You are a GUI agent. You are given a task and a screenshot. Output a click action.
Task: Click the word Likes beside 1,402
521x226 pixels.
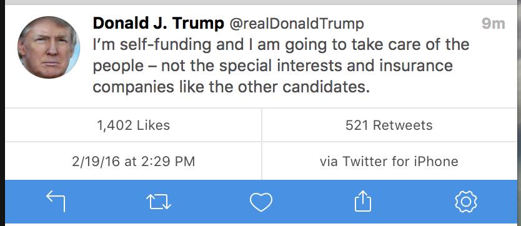click(153, 125)
